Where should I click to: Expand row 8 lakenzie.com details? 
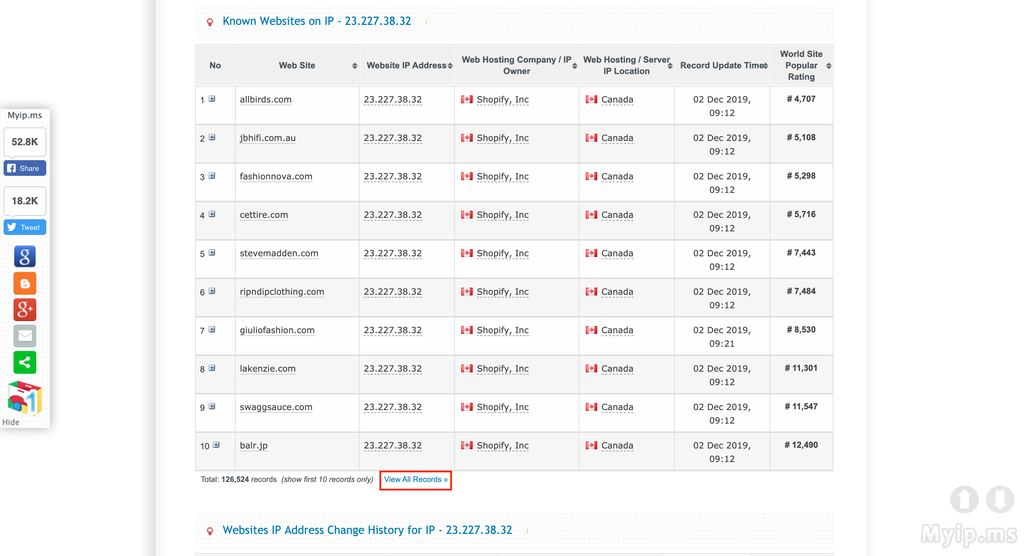[212, 368]
